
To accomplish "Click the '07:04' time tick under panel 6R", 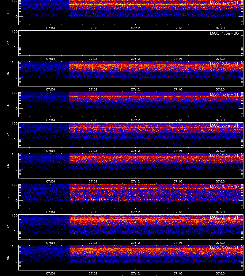I will click(51, 181).
